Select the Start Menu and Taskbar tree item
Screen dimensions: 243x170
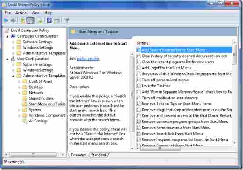[47, 104]
